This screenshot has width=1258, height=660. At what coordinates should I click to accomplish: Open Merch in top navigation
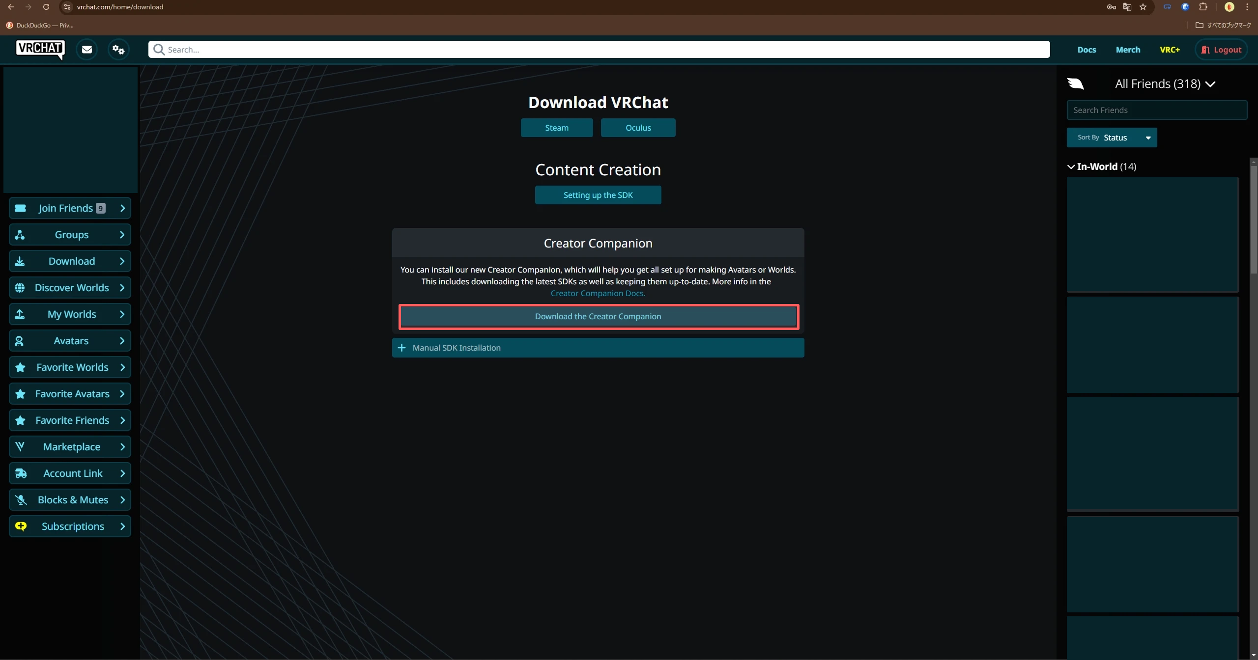pyautogui.click(x=1128, y=50)
